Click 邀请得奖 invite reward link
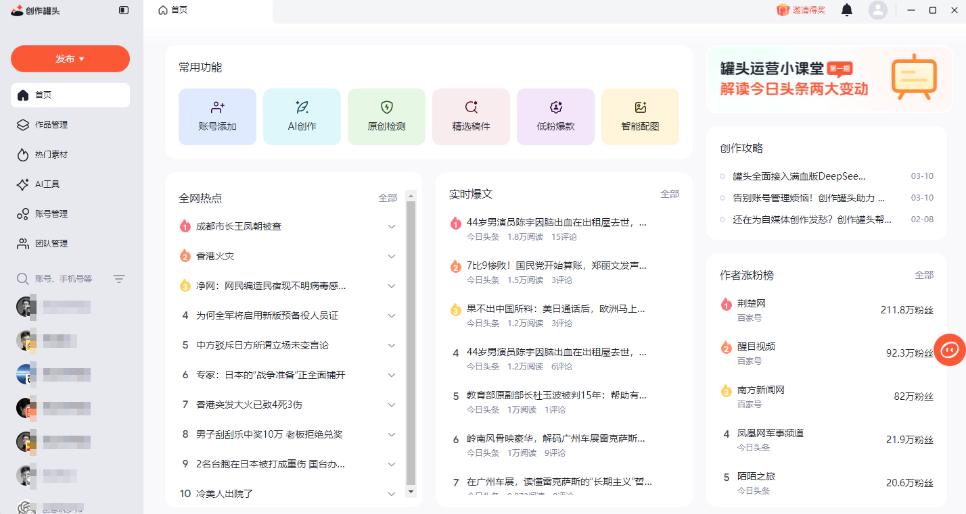Screen dimensions: 966x514 (801, 10)
